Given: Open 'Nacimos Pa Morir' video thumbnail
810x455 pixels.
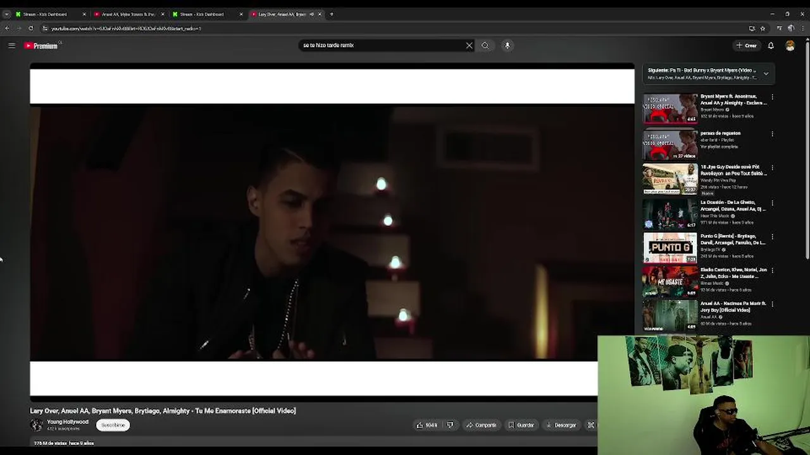Looking at the screenshot, I should pyautogui.click(x=670, y=315).
